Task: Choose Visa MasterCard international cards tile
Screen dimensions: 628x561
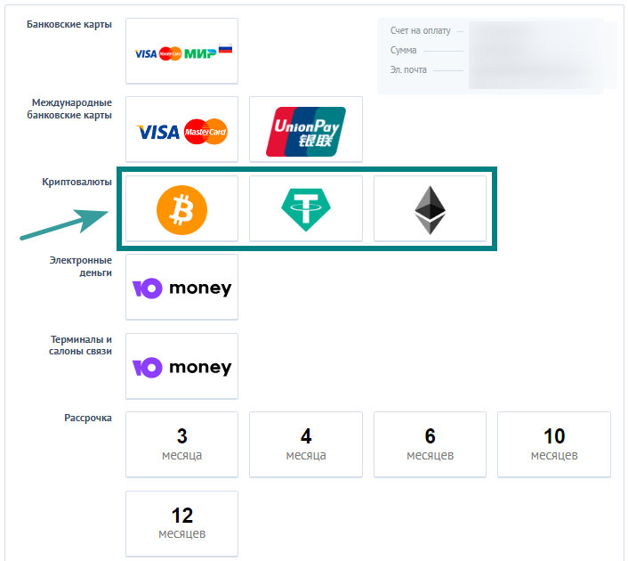Action: [x=181, y=129]
